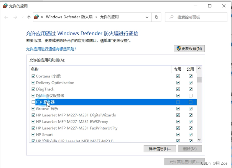Click the 允许其他应用(R)... button

coord(184,162)
